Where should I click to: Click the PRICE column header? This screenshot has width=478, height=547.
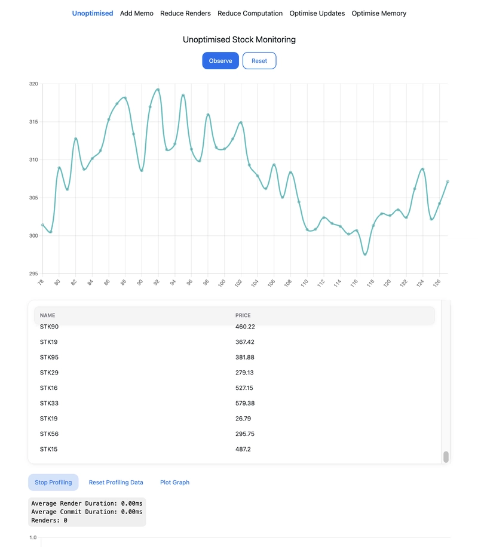click(243, 315)
